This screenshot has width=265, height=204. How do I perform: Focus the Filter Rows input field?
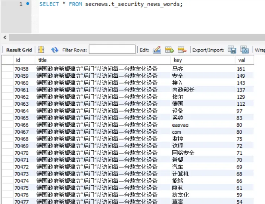[x=112, y=49]
